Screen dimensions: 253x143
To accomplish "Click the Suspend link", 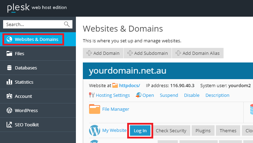I will click(169, 95).
